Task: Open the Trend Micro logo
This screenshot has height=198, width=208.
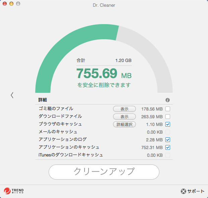Action: (x=14, y=191)
